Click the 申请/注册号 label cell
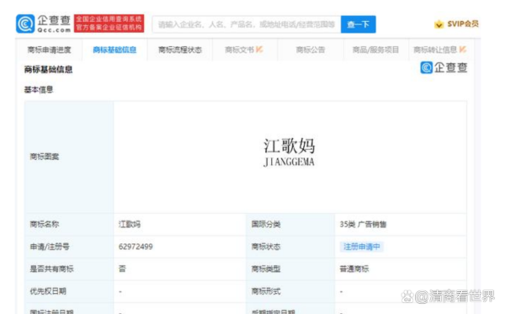The width and height of the screenshot is (505, 314). (x=69, y=247)
